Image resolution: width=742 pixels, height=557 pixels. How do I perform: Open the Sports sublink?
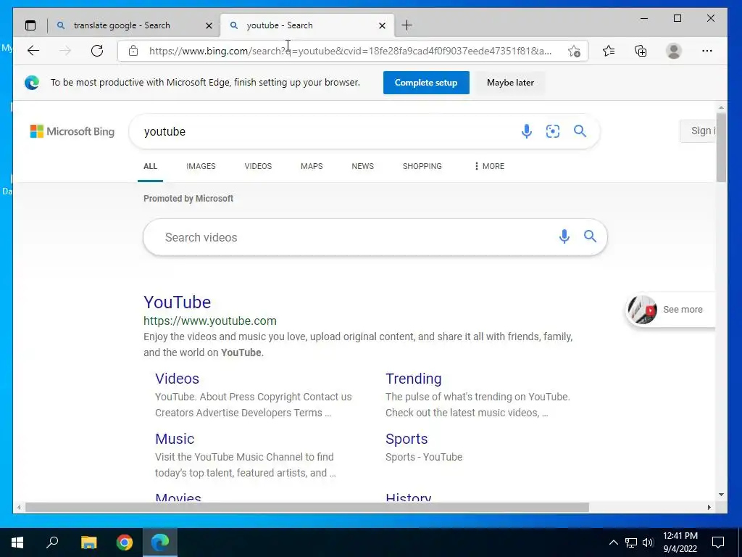[x=407, y=439]
